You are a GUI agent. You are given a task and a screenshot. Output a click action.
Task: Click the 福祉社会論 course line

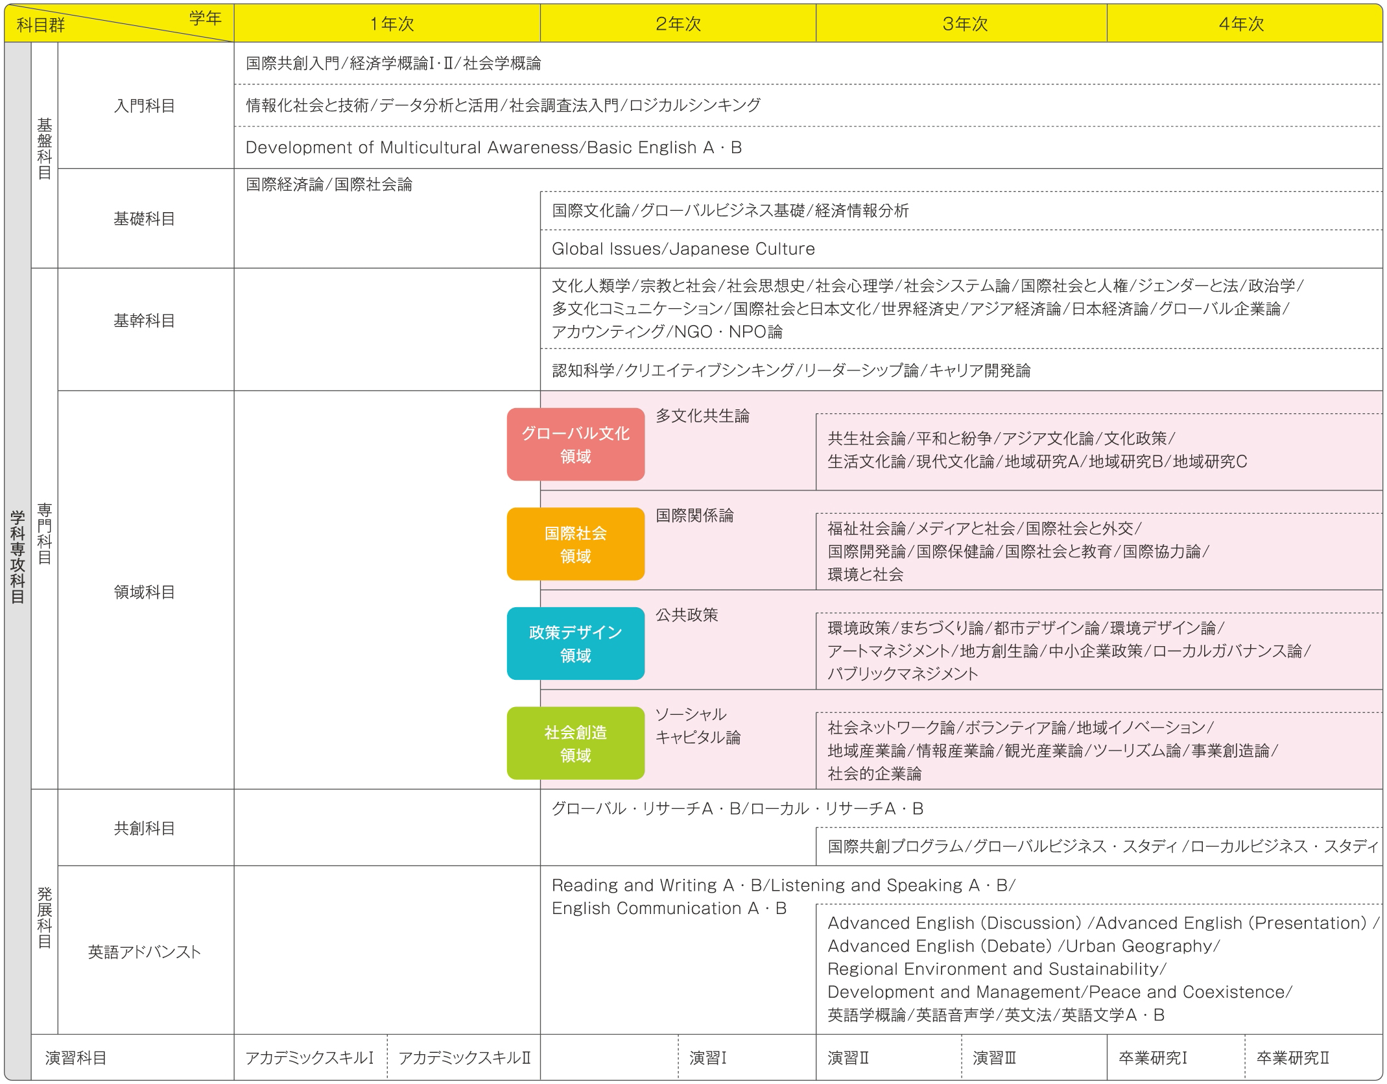(x=985, y=528)
